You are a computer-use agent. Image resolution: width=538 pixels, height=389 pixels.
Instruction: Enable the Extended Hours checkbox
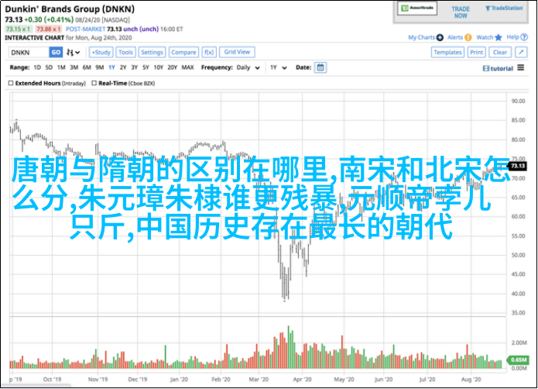(11, 83)
